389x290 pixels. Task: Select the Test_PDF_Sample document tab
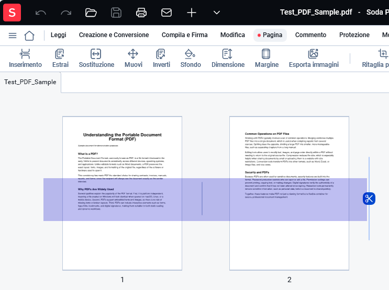point(30,82)
